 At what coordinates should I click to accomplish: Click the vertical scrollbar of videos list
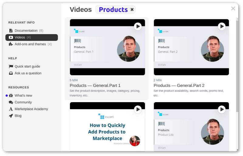point(237,60)
